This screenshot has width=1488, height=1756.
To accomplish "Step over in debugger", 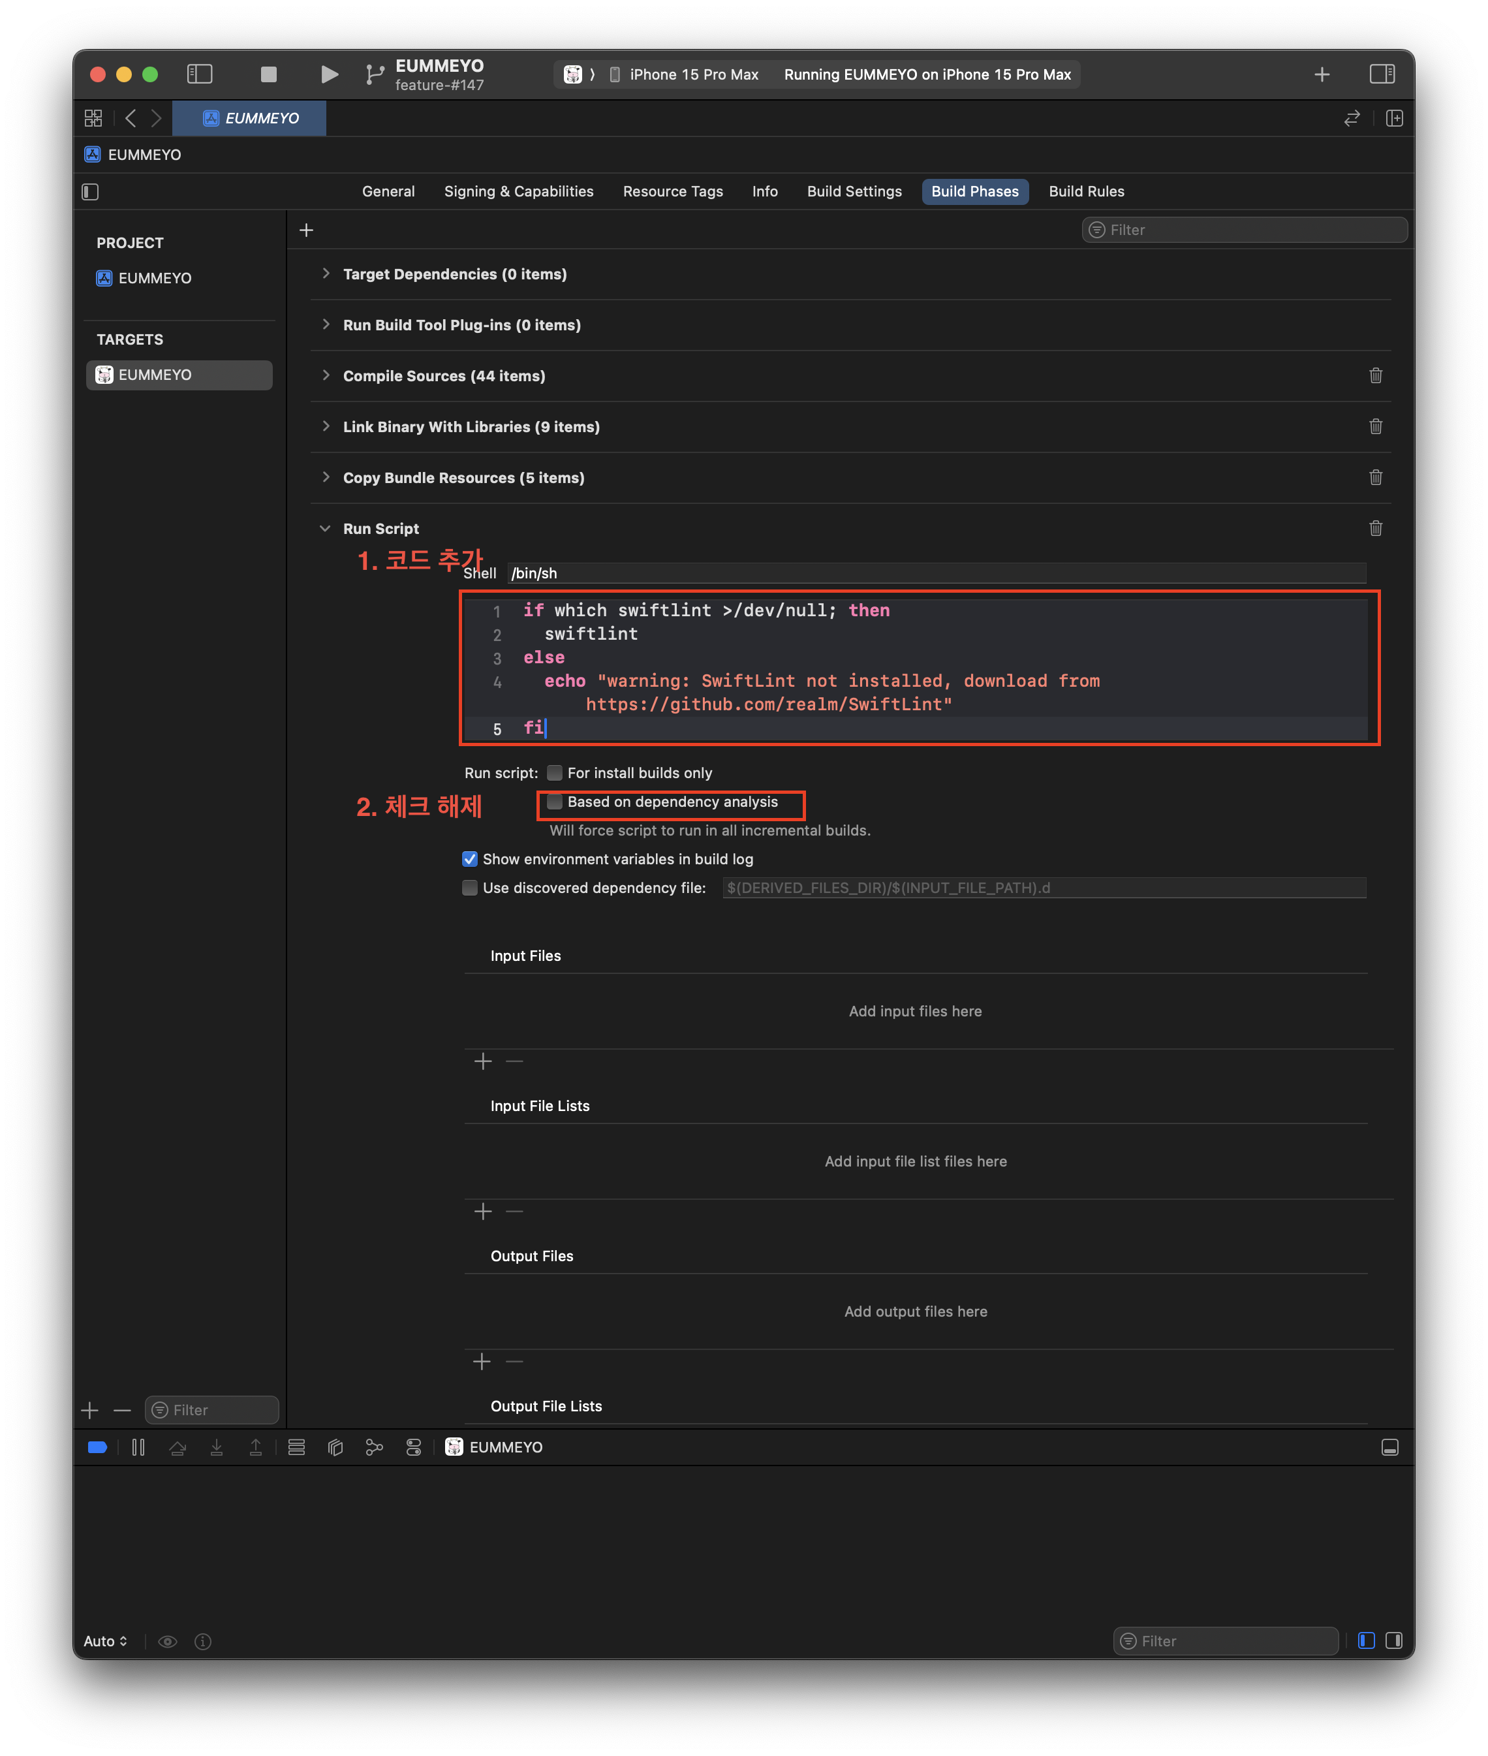I will click(177, 1447).
